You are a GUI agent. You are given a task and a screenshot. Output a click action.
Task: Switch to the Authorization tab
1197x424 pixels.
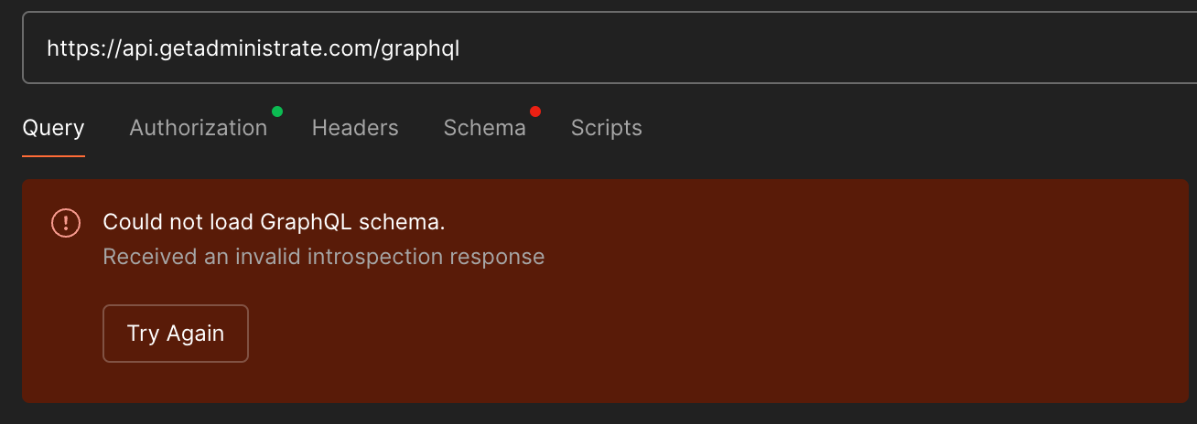coord(199,128)
